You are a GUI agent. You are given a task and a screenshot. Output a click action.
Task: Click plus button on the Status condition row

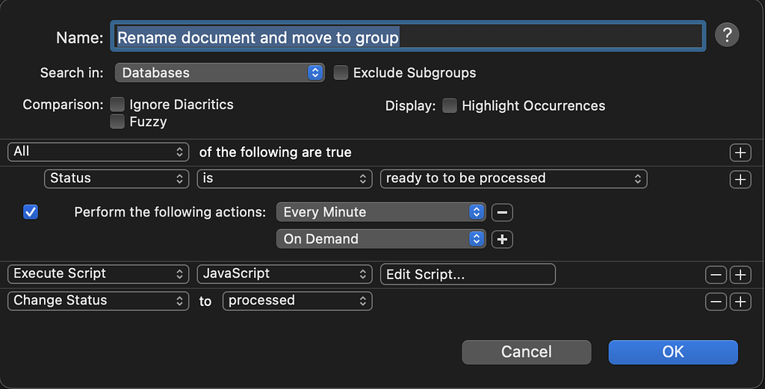pos(740,179)
